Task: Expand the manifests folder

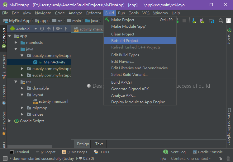Action: coord(16,43)
